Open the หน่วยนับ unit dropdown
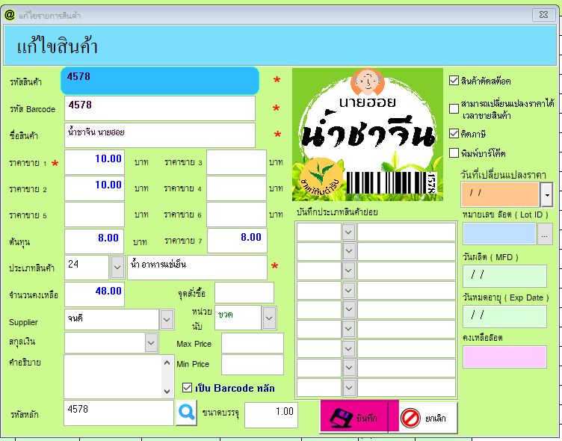Image resolution: width=562 pixels, height=441 pixels. click(x=269, y=318)
